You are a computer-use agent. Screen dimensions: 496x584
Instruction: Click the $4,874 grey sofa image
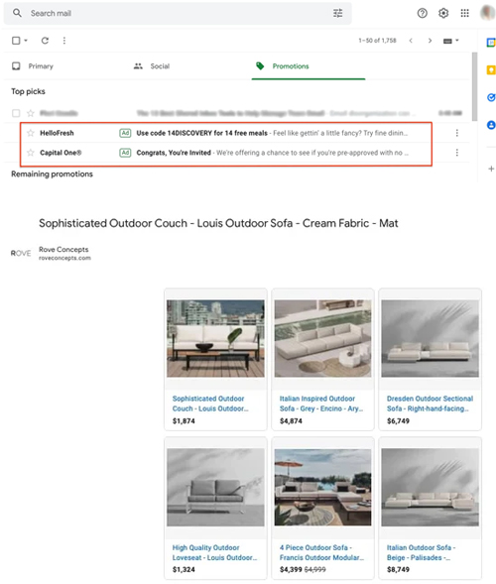[322, 338]
